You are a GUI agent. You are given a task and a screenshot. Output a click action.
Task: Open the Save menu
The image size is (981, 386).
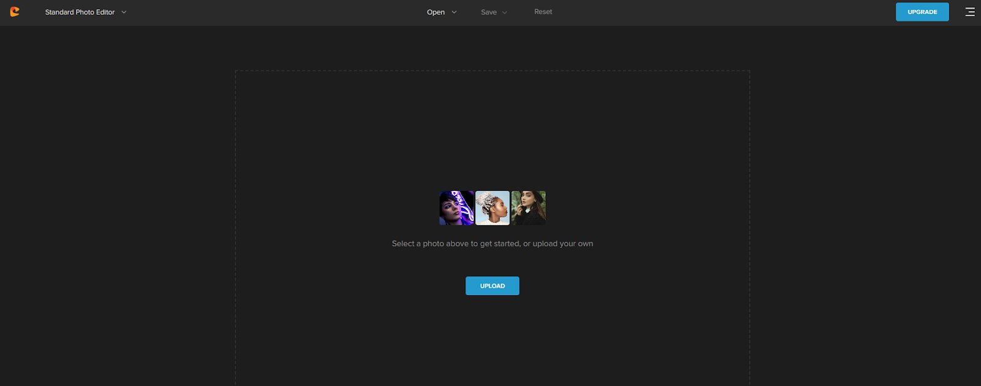[489, 12]
